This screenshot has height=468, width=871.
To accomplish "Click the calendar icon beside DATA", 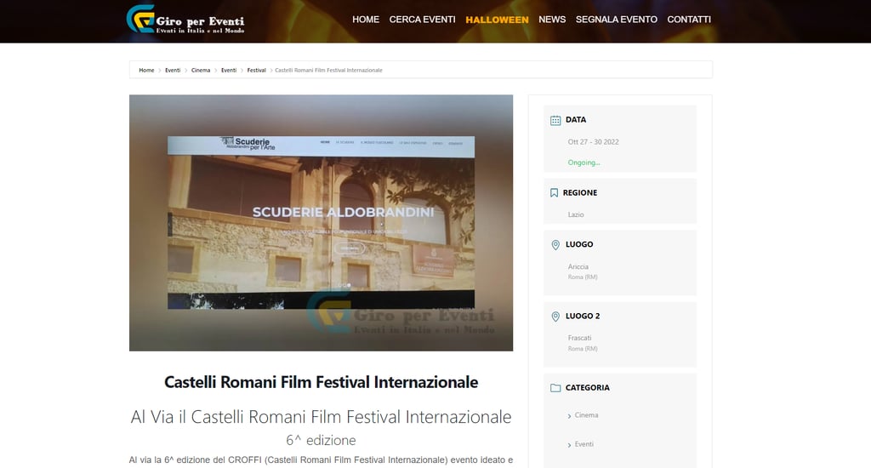I will (555, 120).
